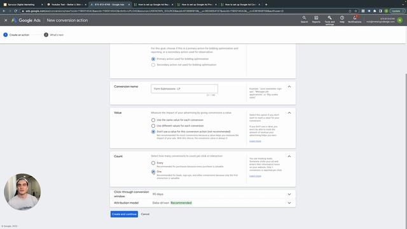Screen dimensions: 407x229
Task: Click the Google Ads logo
Action: [26, 20]
